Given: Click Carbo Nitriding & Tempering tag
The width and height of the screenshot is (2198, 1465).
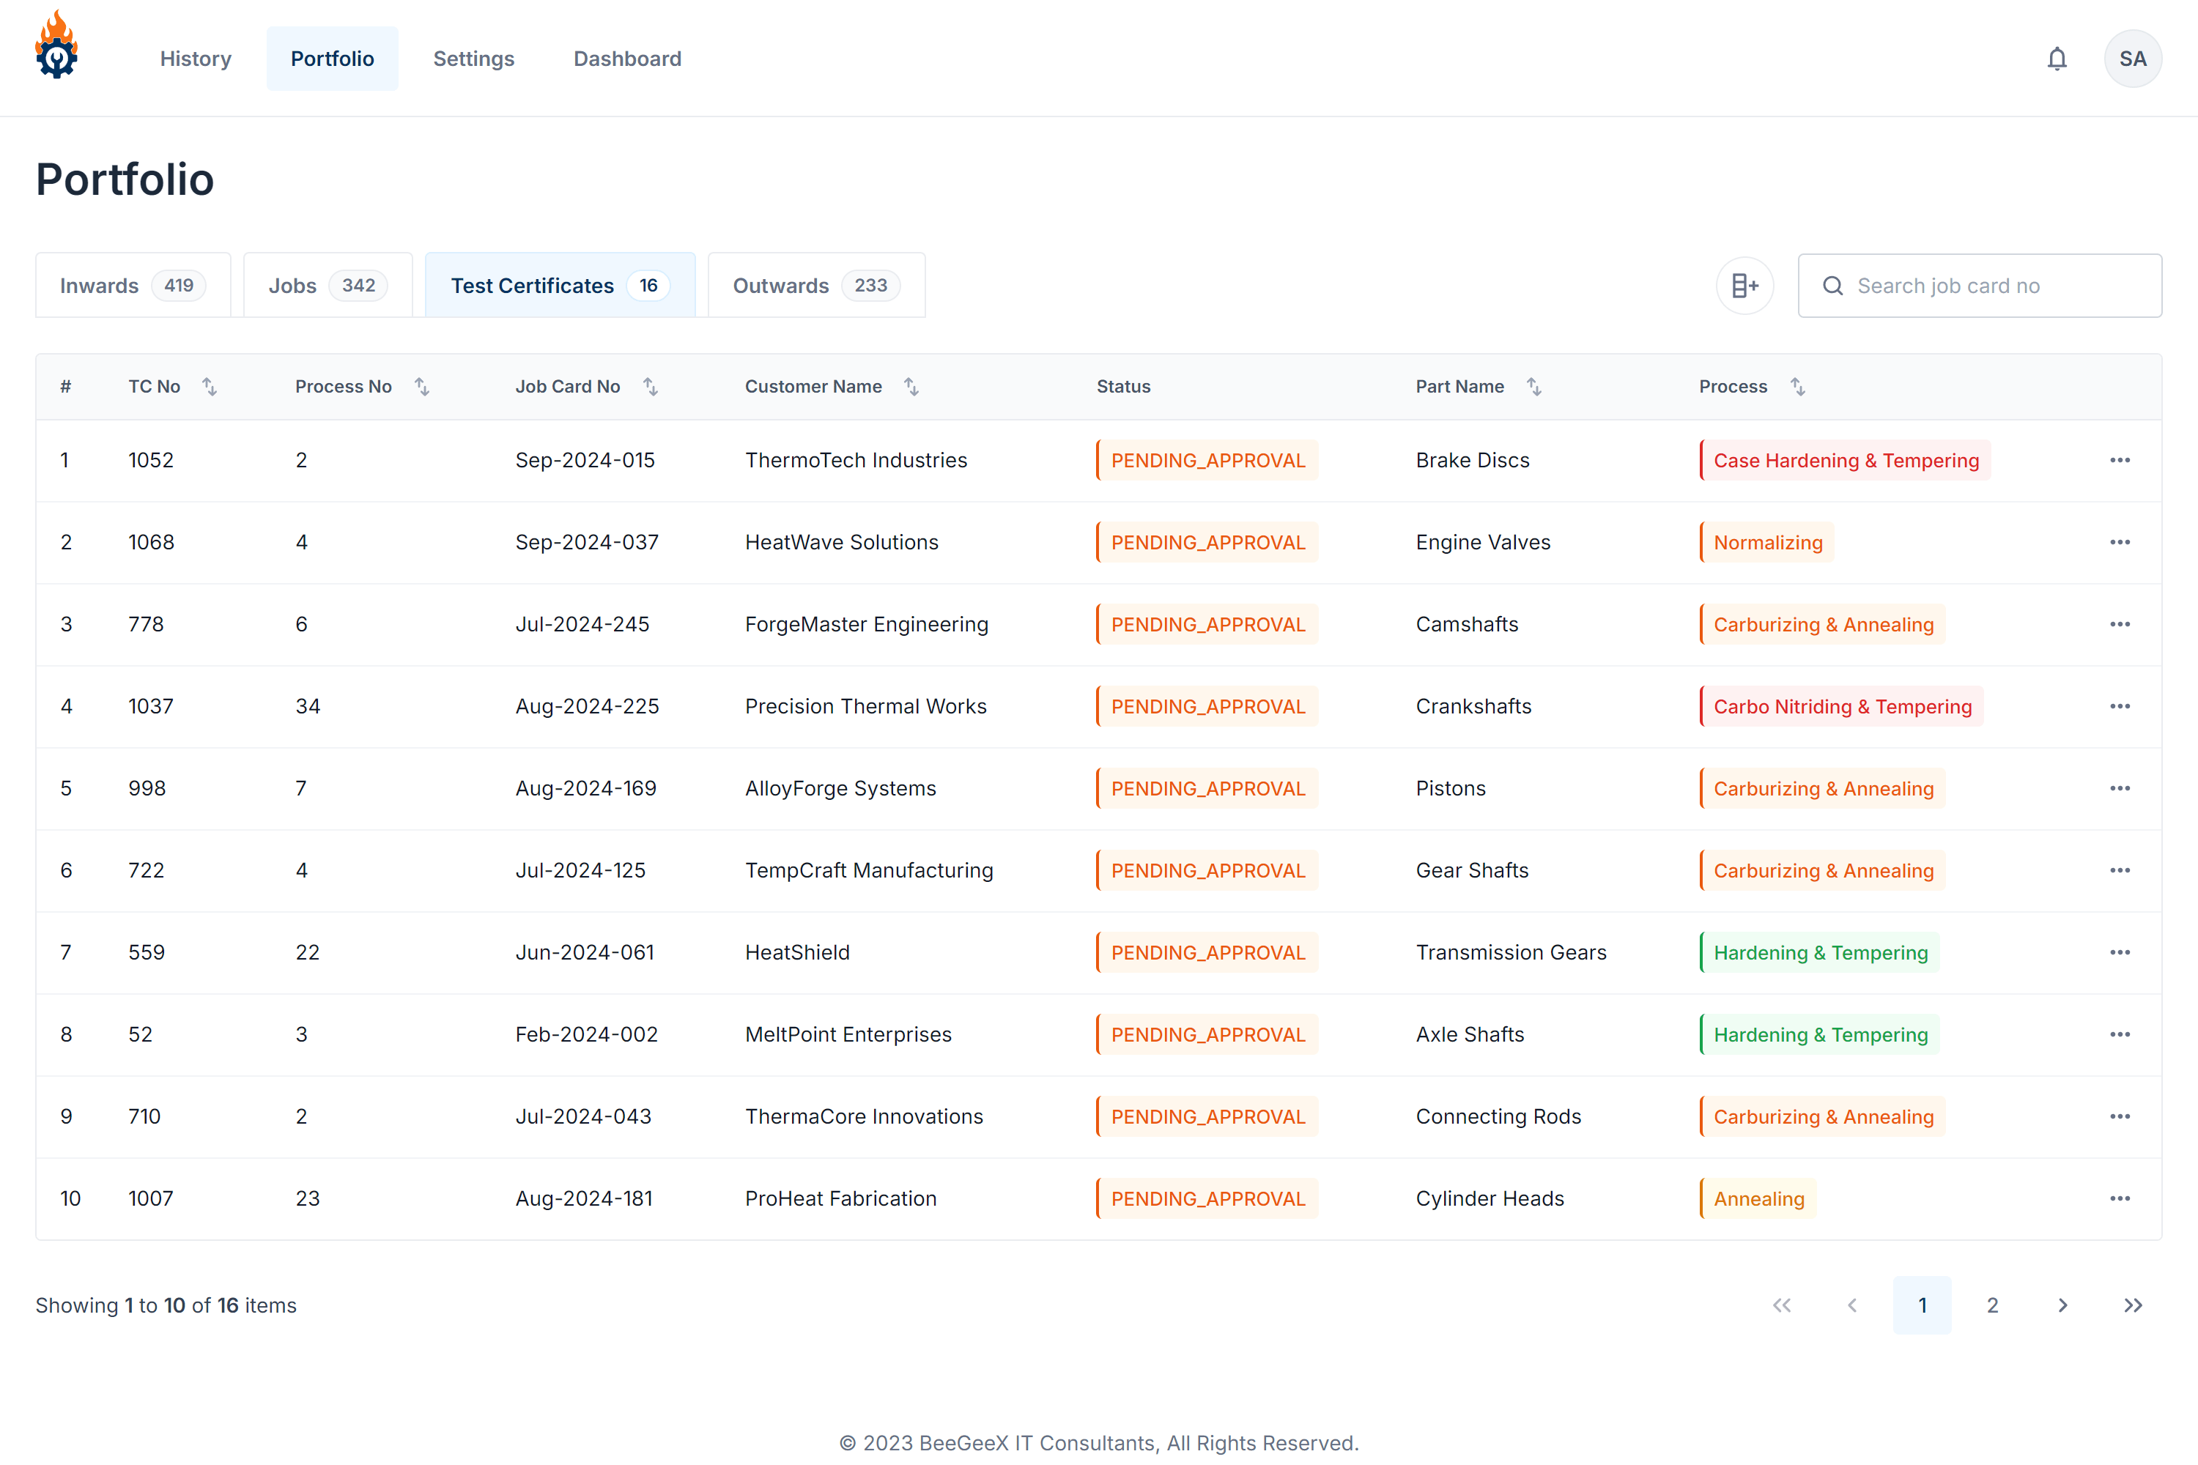Looking at the screenshot, I should [1841, 706].
